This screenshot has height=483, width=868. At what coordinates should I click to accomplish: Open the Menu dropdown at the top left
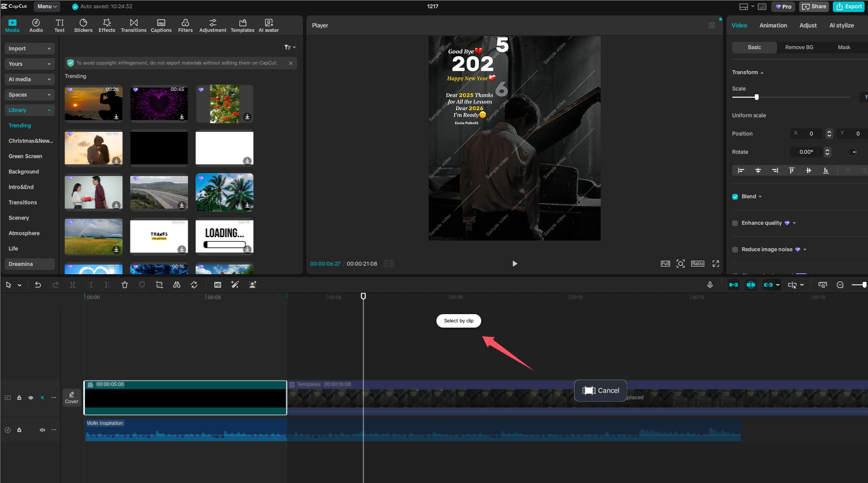47,6
